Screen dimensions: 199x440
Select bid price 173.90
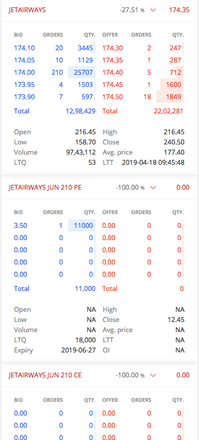coord(24,97)
